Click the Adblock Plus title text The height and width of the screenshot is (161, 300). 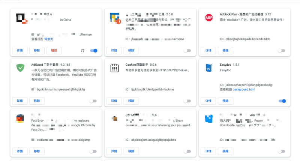pyautogui.click(x=241, y=14)
